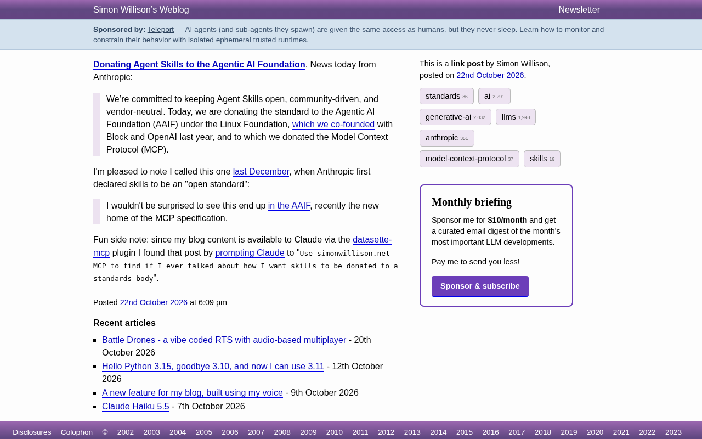
Task: Follow the 'in the AAIF' link
Action: point(289,206)
